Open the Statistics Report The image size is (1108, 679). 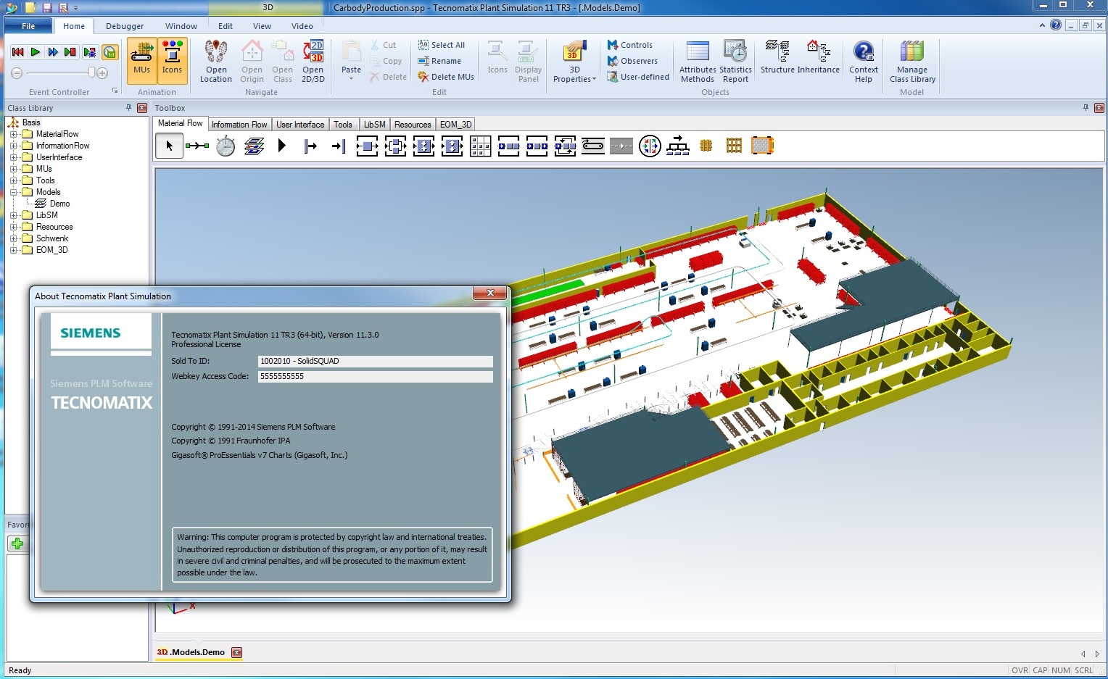click(x=735, y=61)
